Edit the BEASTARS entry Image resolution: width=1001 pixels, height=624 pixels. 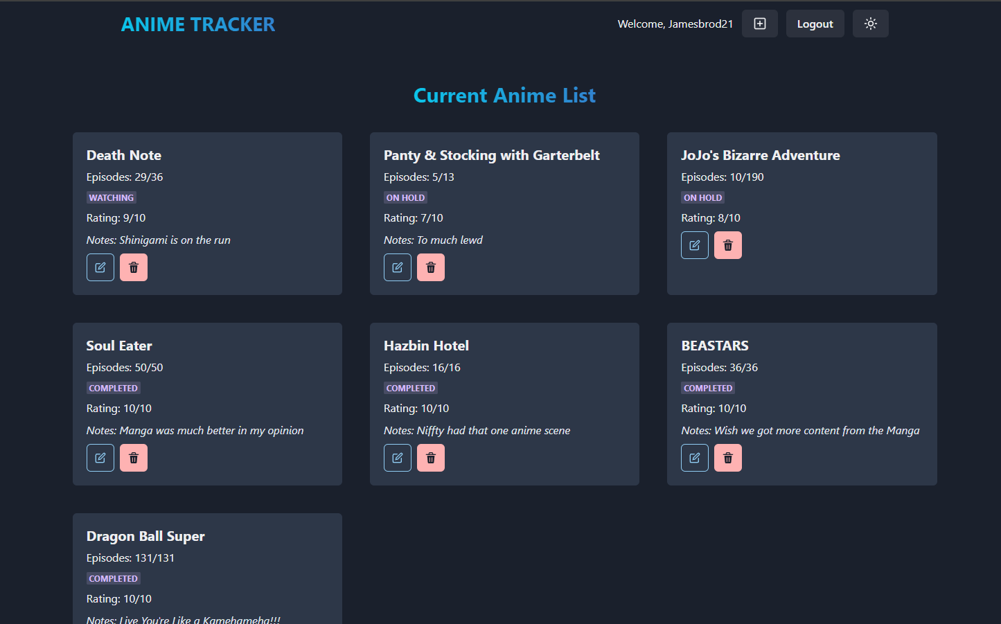tap(695, 458)
